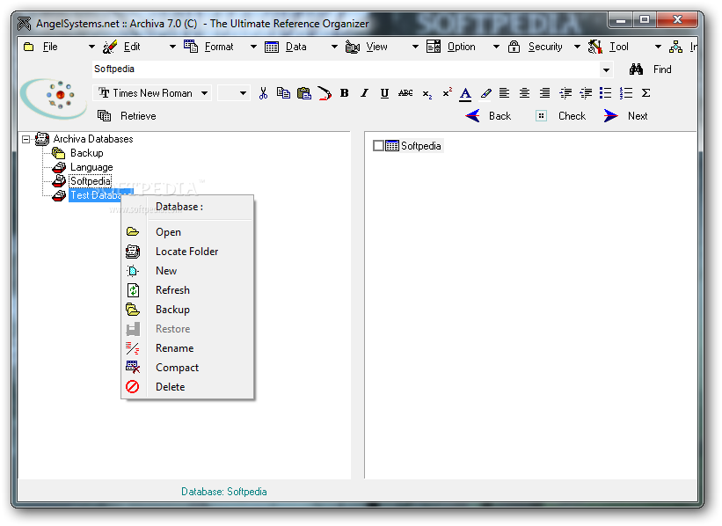Screen dimensions: 722x526
Task: Choose Locate Folder from context menu
Action: tap(188, 252)
